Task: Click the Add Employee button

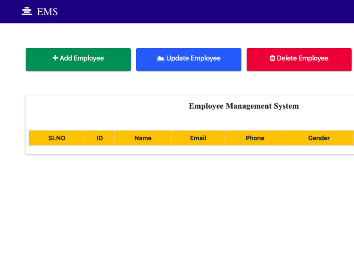Action: pyautogui.click(x=78, y=59)
